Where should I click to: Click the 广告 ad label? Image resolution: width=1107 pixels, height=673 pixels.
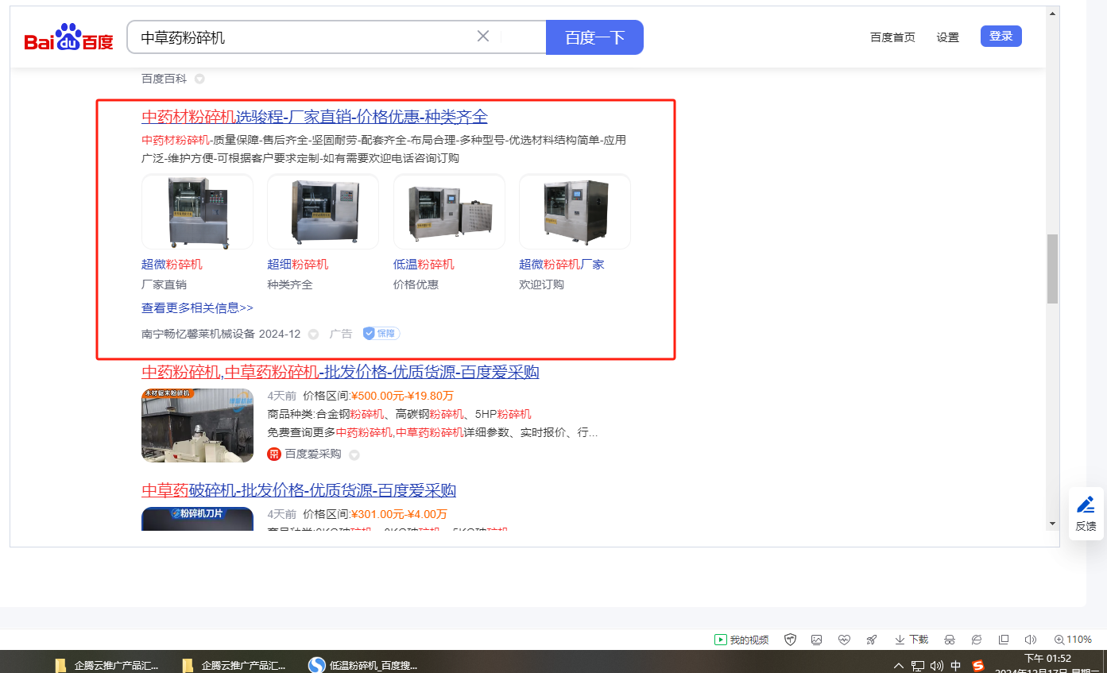pos(341,334)
